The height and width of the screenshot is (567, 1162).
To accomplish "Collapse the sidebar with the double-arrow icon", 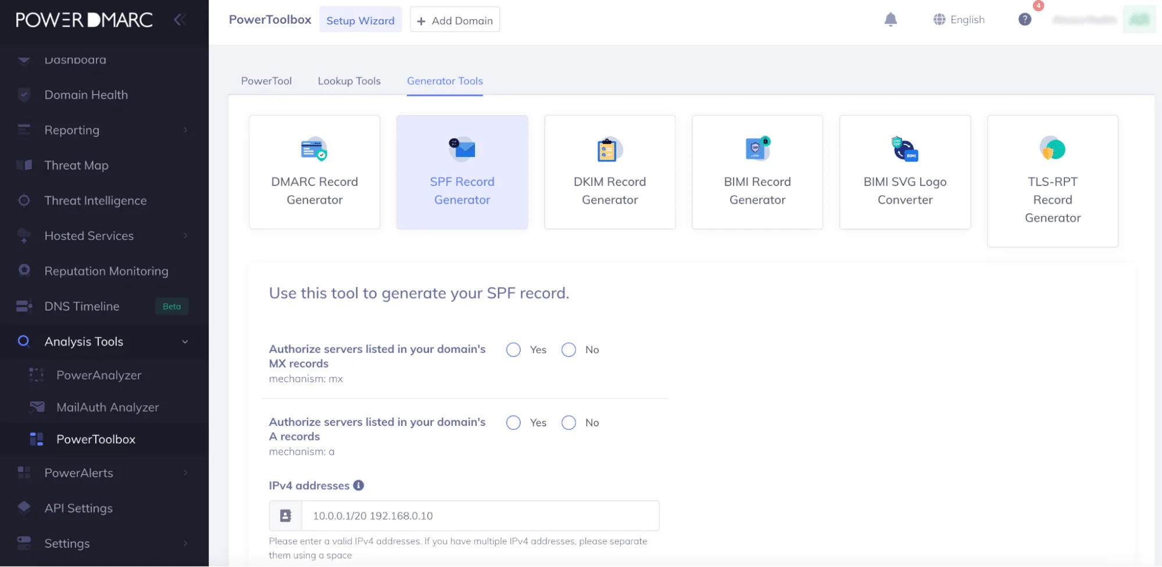I will click(x=180, y=20).
